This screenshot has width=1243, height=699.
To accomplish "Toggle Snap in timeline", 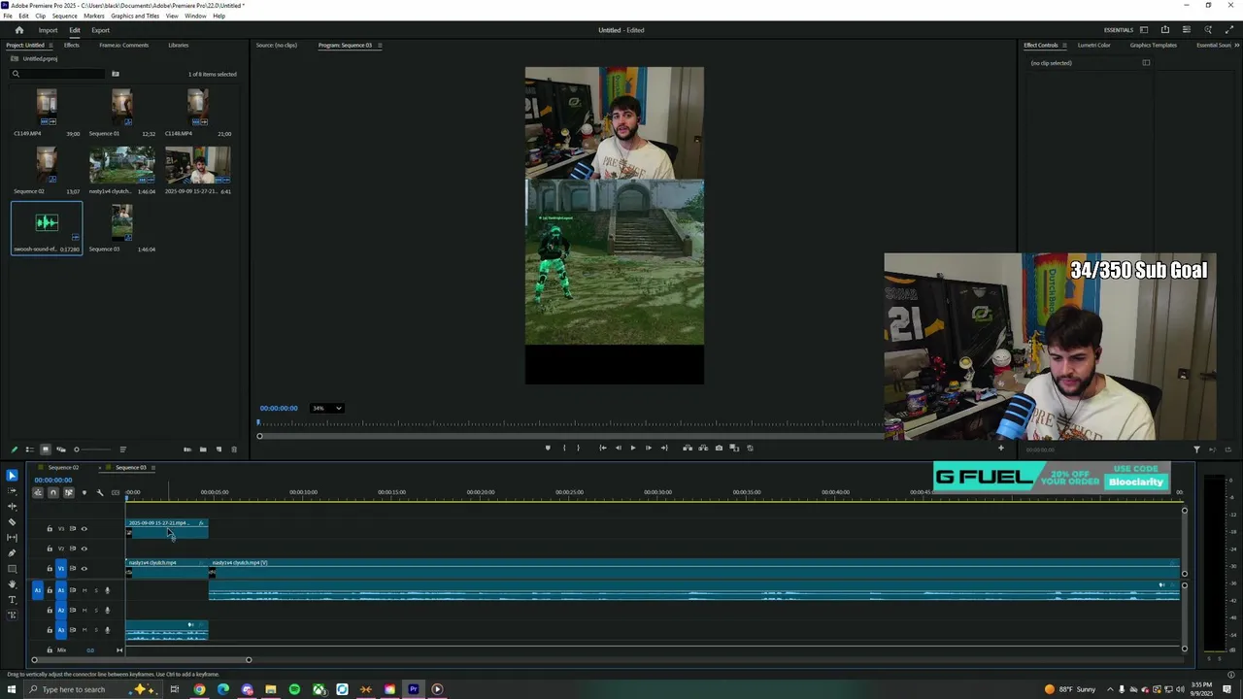I will pos(53,492).
